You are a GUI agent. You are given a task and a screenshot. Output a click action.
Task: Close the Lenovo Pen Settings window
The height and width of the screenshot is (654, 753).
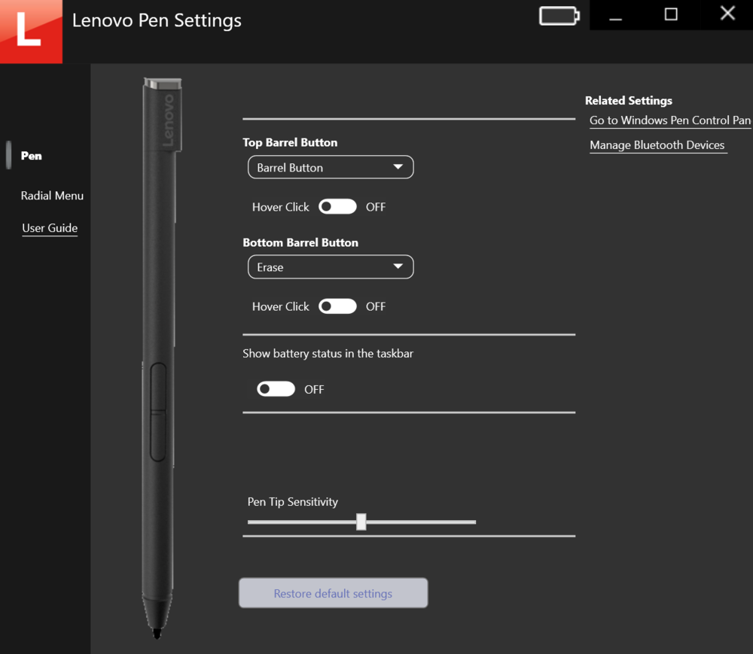727,14
